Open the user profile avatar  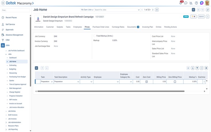(x=207, y=3)
